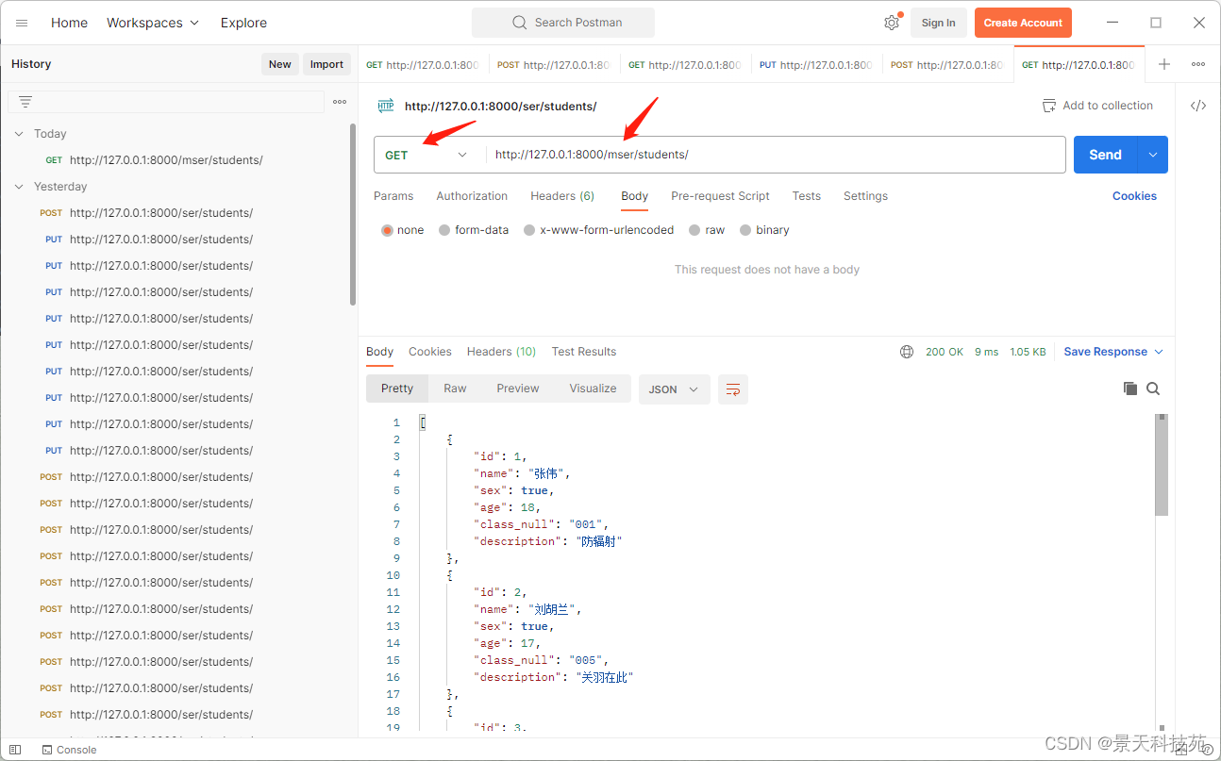
Task: Open the Send button arrow dropdown
Action: pyautogui.click(x=1153, y=155)
